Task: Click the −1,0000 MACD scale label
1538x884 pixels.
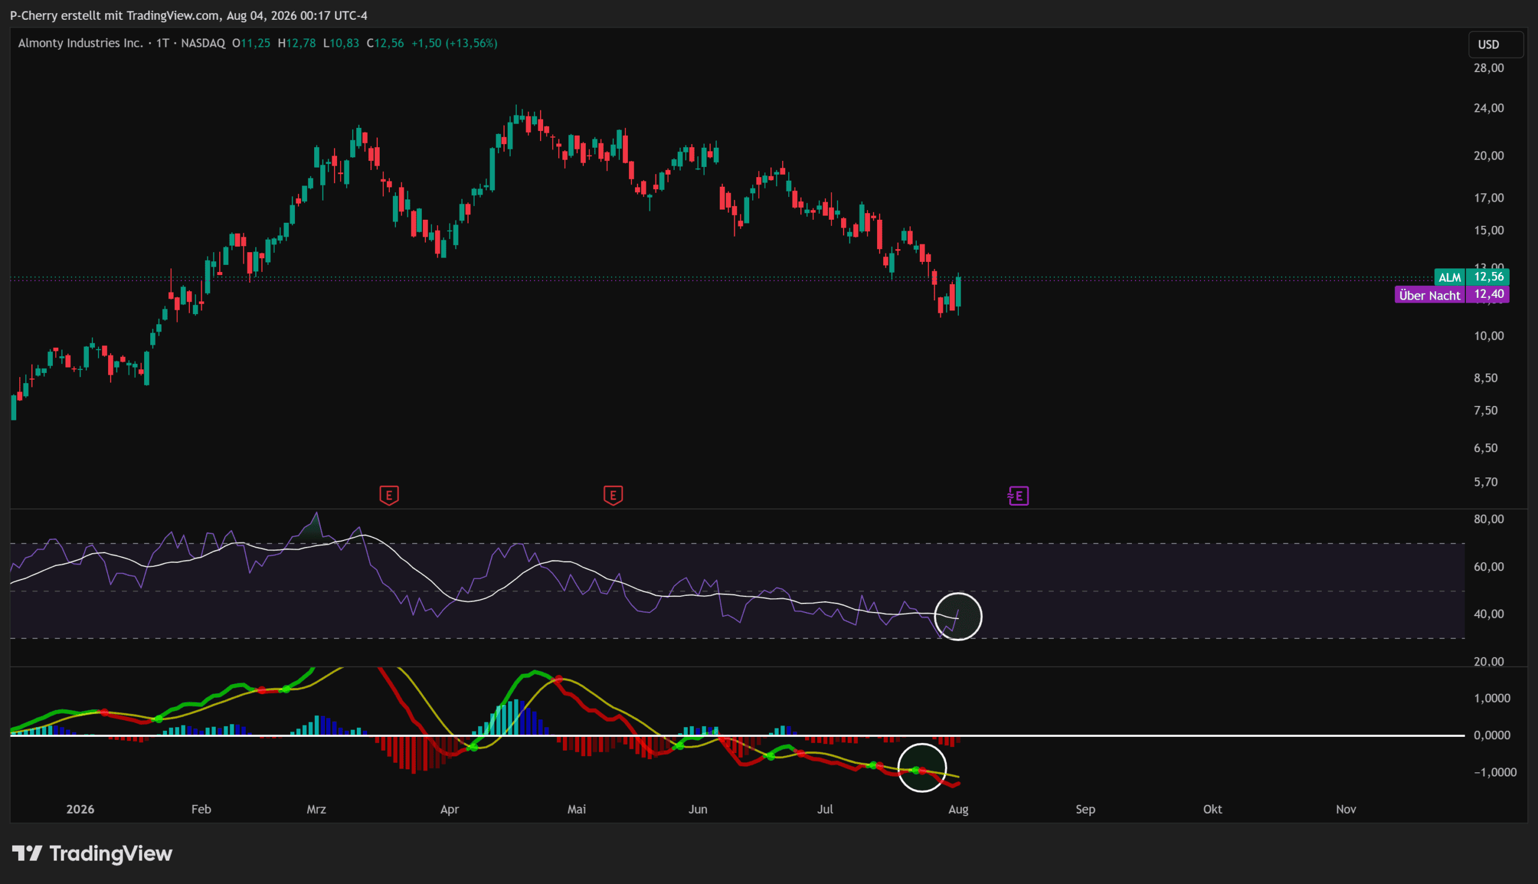Action: click(1495, 773)
